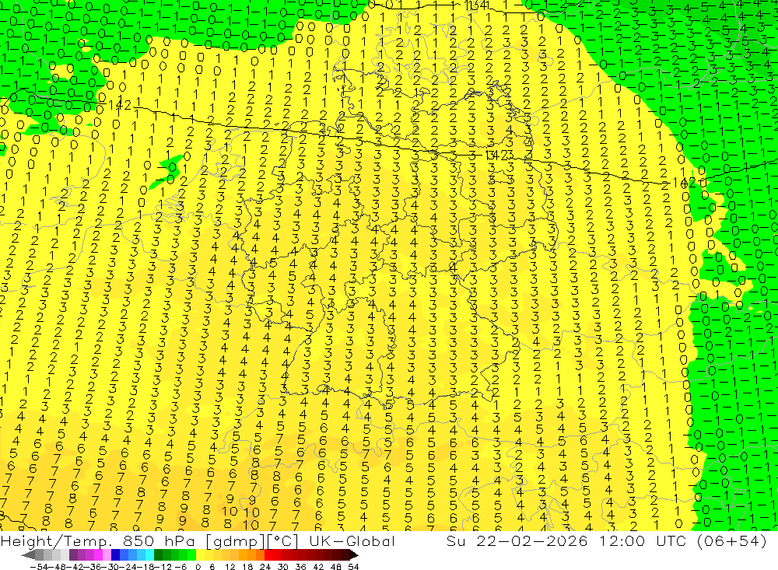The width and height of the screenshot is (778, 570).
Task: Click the yellow swatch right of 0
Action: [201, 554]
